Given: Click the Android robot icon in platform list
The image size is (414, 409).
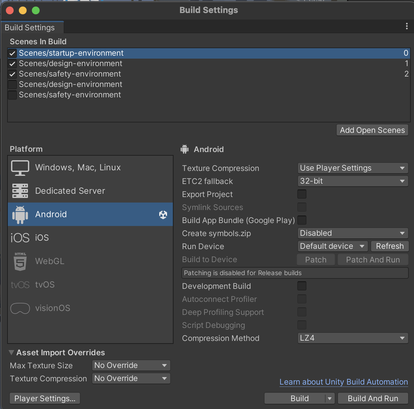Looking at the screenshot, I should [20, 215].
